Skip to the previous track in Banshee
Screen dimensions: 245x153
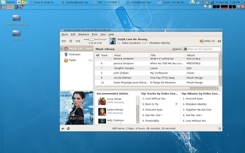click(x=64, y=41)
